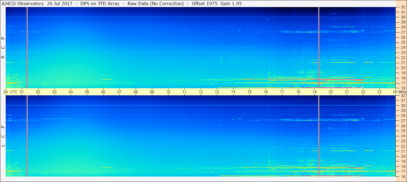Select the 18 hour marker on time axis
The height and width of the screenshot is (182, 407).
(298, 92)
